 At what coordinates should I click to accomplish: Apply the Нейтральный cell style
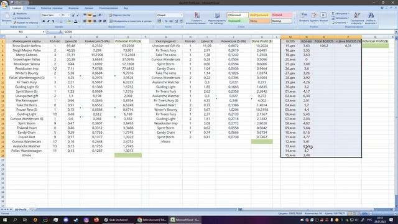click(x=259, y=15)
